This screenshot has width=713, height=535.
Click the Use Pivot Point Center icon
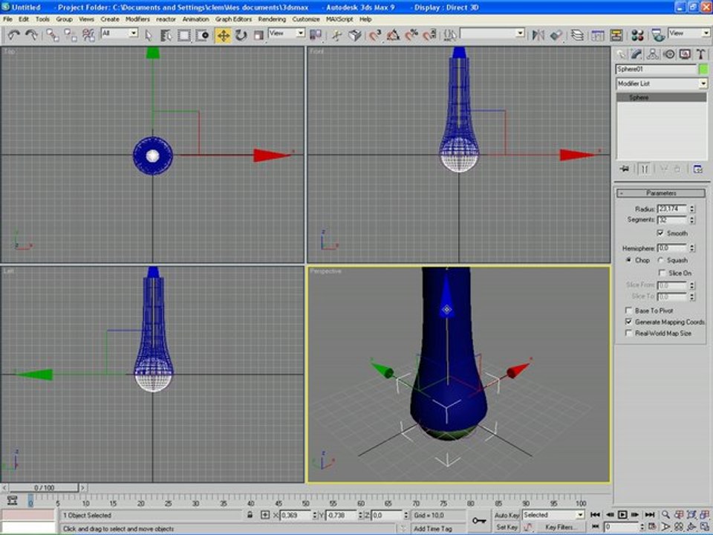pyautogui.click(x=315, y=35)
